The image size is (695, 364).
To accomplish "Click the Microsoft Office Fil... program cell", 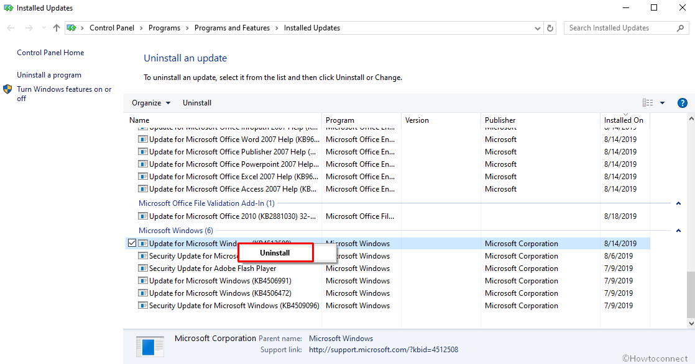I will pos(360,216).
